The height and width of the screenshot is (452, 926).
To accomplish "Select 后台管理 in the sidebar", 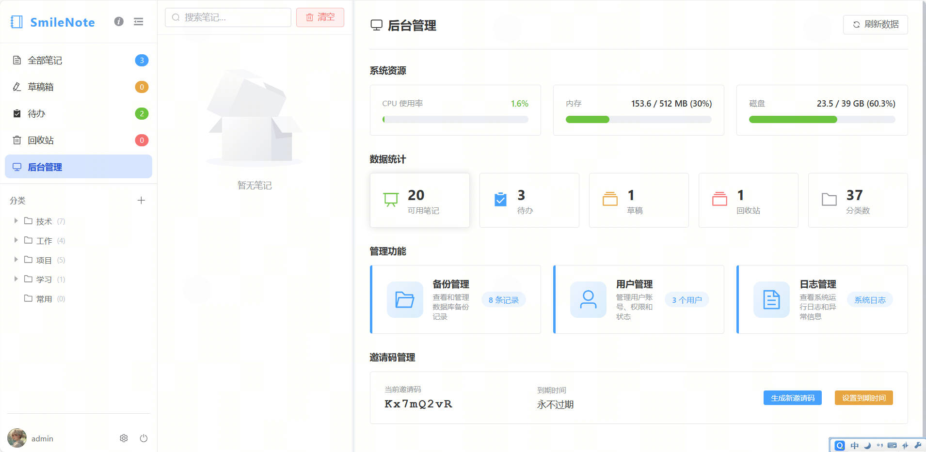I will click(79, 167).
